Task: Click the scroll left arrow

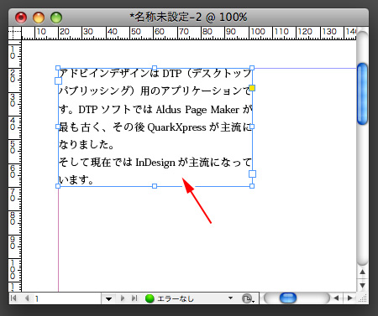Action: point(336,298)
